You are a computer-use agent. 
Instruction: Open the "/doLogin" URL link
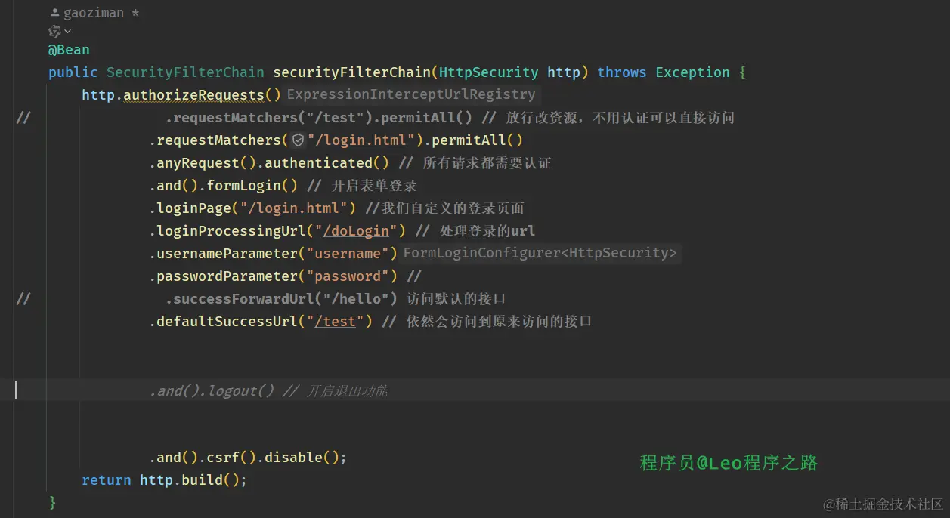(x=356, y=231)
